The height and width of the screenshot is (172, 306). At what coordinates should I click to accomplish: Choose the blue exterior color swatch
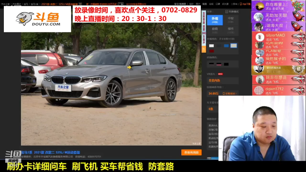(x=226, y=46)
